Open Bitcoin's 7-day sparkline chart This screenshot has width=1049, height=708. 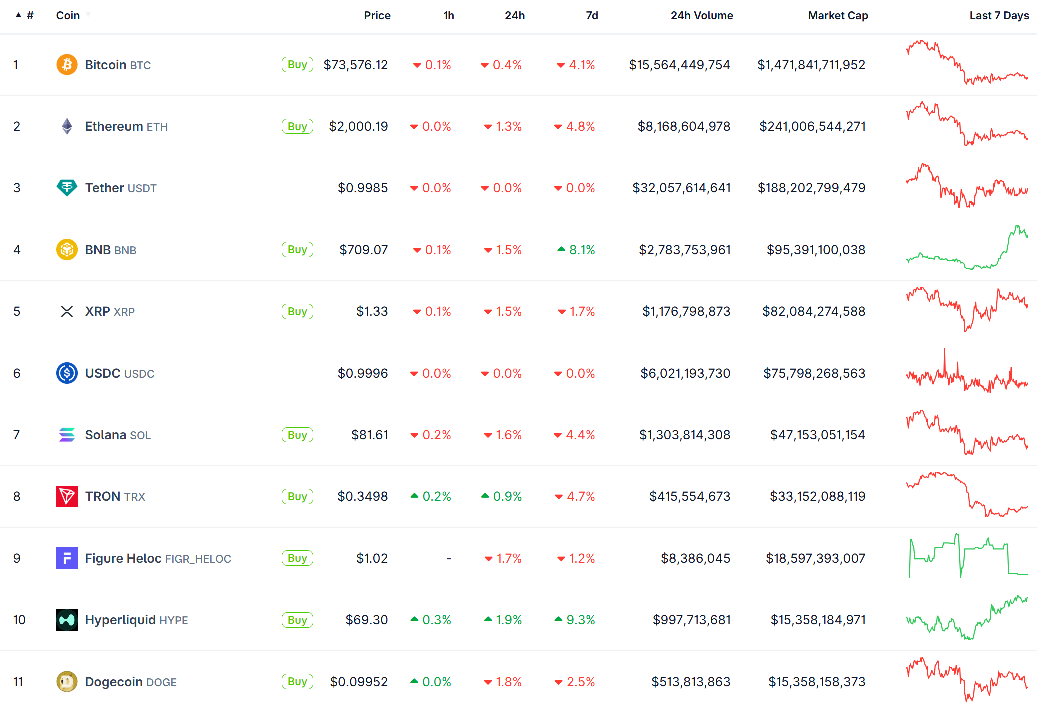pos(967,62)
